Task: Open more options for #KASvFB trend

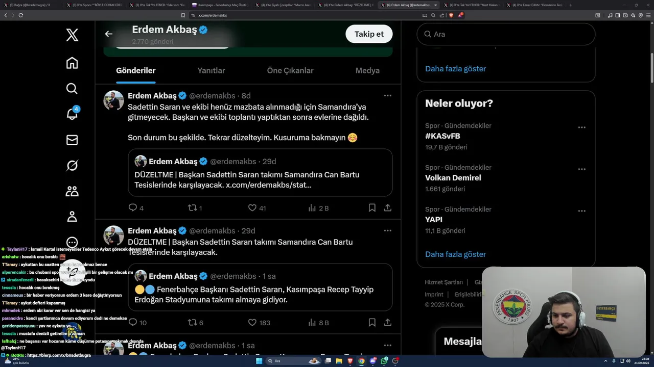Action: [x=581, y=127]
